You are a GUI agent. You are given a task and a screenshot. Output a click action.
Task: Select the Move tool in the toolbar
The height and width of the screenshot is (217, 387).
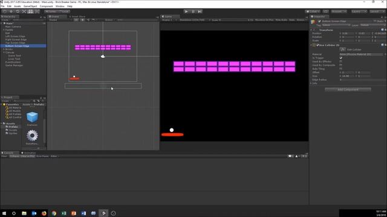(11, 11)
